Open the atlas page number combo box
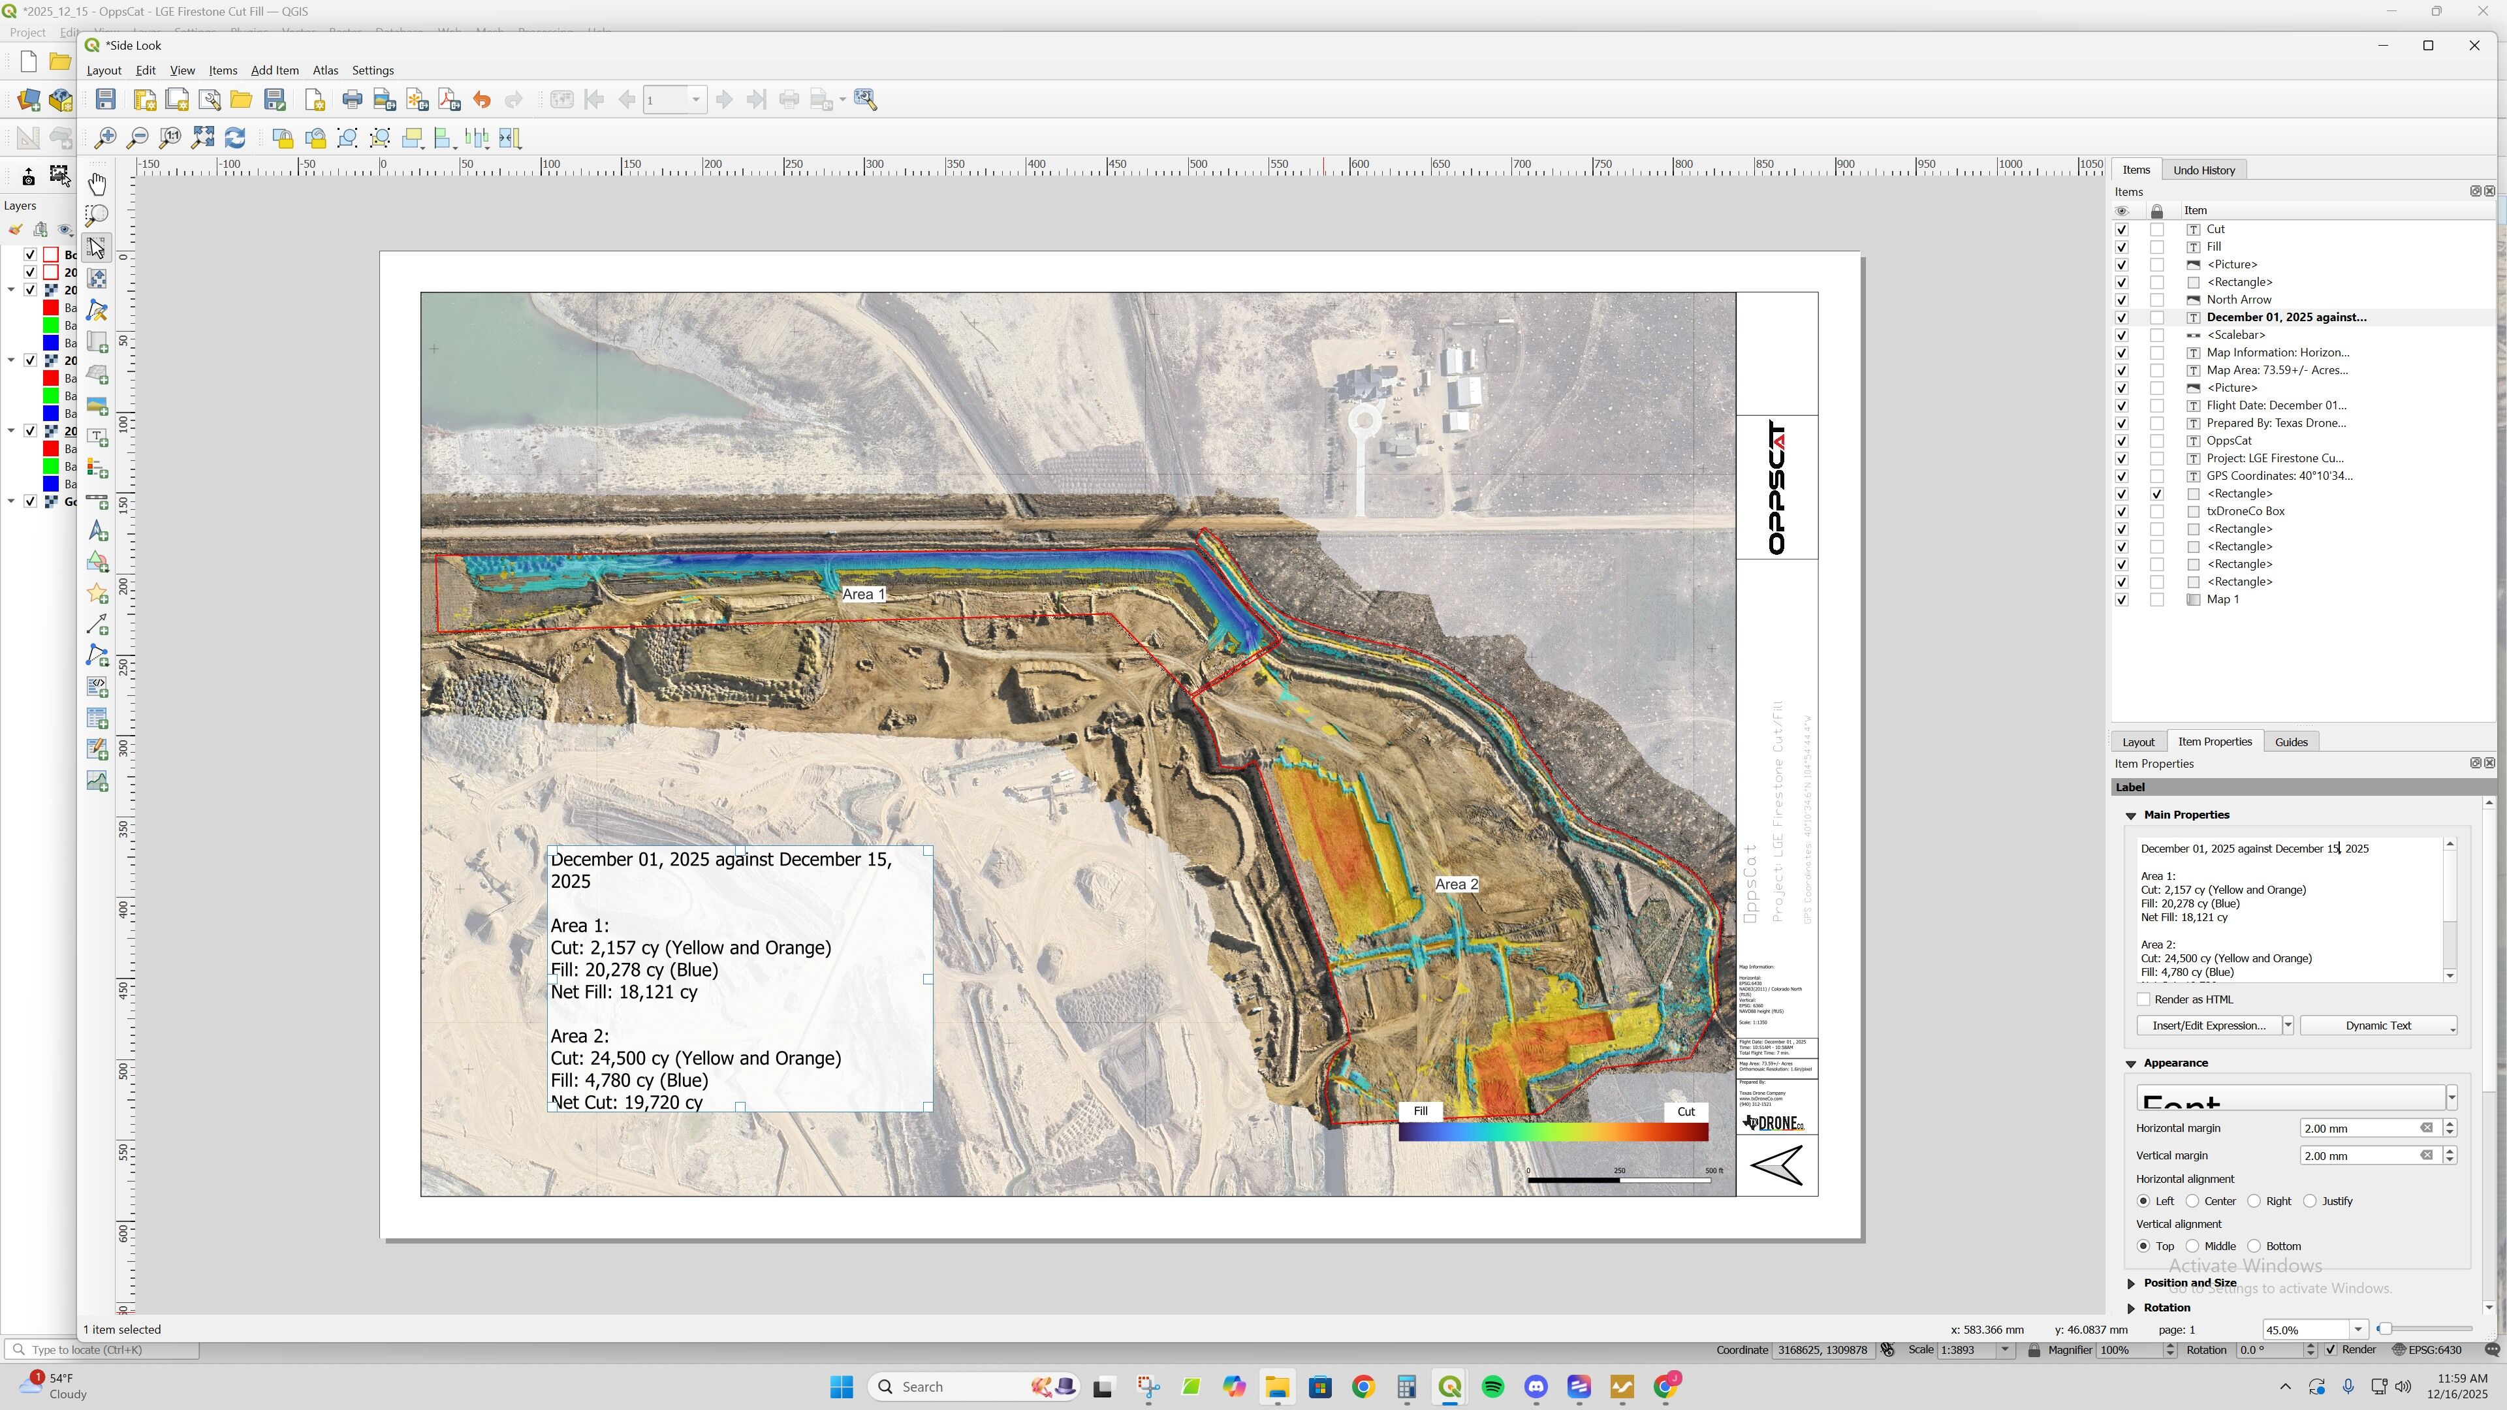The width and height of the screenshot is (2507, 1410). 674,99
